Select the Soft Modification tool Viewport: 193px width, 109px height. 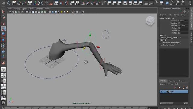coord(3,51)
